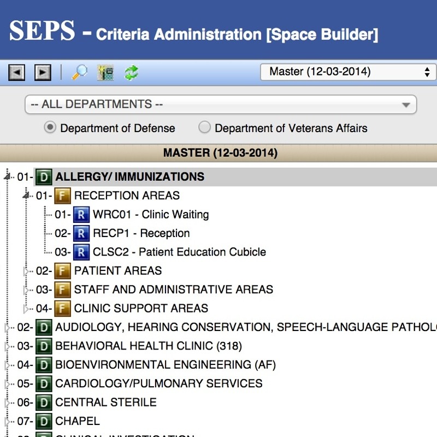The height and width of the screenshot is (437, 437).
Task: Click the green refresh arrows icon
Action: (x=131, y=73)
